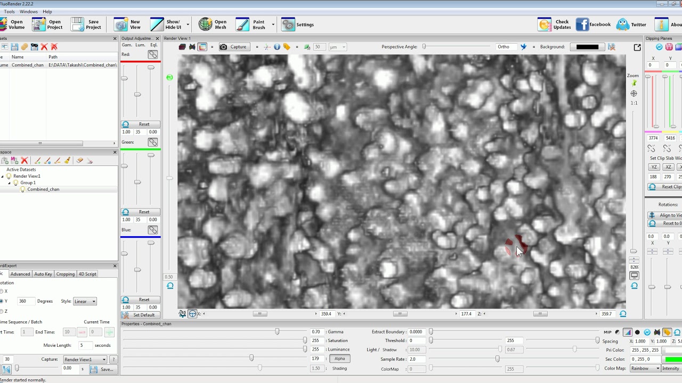This screenshot has height=383, width=682.
Task: Open the Color Map Rainbow dropdown
Action: coord(645,368)
